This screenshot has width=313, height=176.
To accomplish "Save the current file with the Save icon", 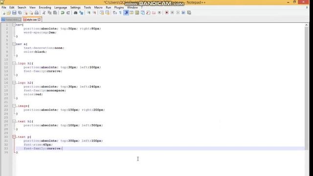I will (x=14, y=13).
